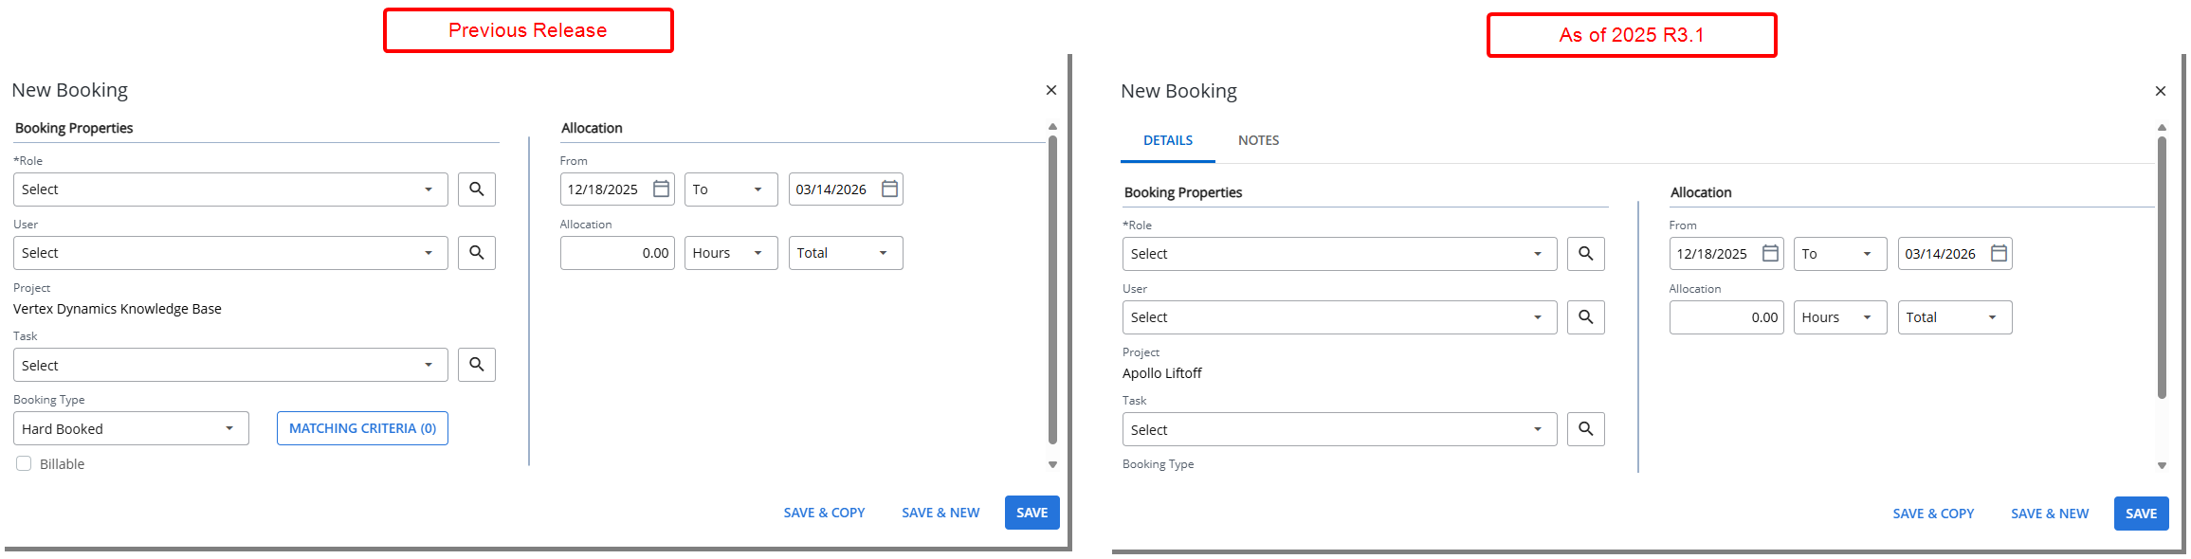Click search icon next to Role in previous release dialog
Viewport: 2191px width, 559px height.
476,189
